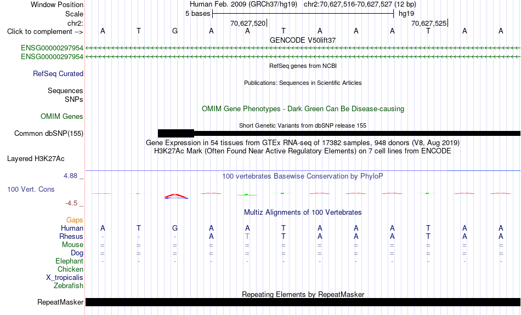521x315 pixels.
Task: Click 'Multiz Alignments of 100 Vertebrates' title
Action: pyautogui.click(x=303, y=213)
